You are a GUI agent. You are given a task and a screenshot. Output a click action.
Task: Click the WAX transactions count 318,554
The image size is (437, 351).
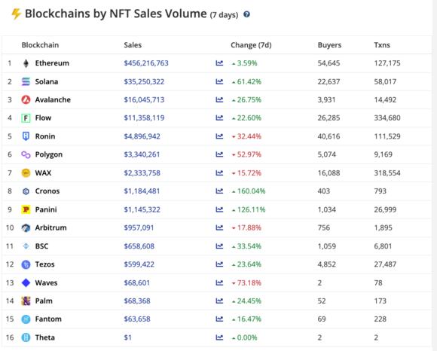point(387,173)
